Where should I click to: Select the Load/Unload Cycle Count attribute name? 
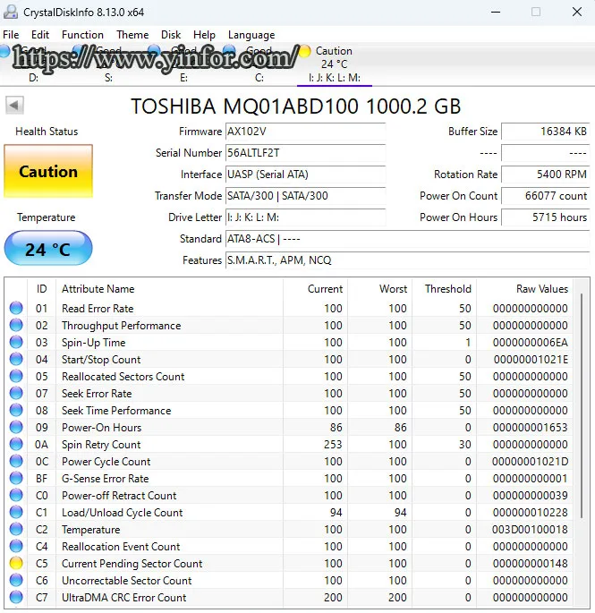tap(122, 513)
